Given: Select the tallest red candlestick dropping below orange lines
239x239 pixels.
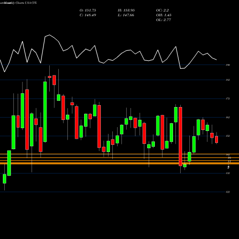Looking at the screenshot, I should 180,137.
